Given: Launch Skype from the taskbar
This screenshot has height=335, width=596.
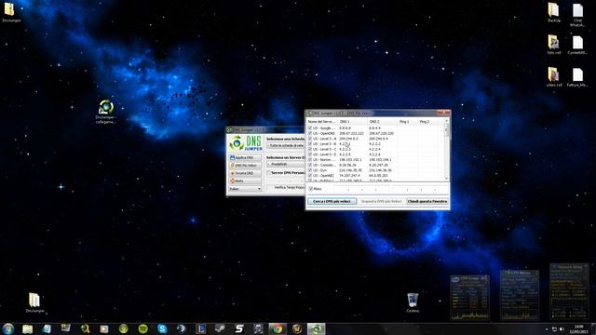Looking at the screenshot, I should pos(162,328).
